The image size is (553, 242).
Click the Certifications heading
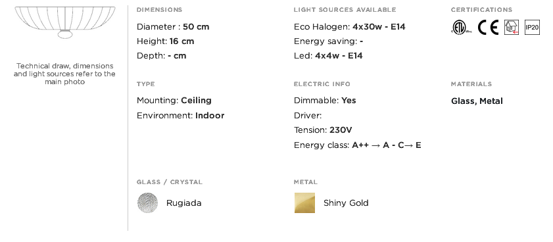click(481, 9)
